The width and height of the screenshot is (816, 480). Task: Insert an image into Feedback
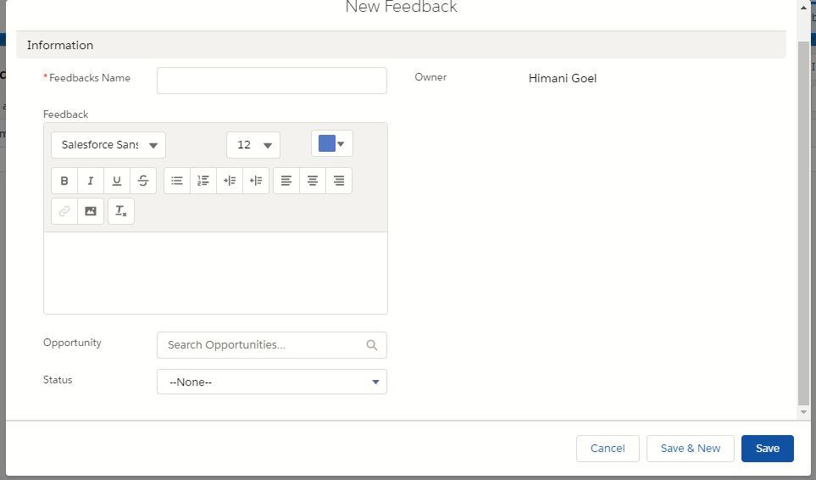pyautogui.click(x=91, y=211)
